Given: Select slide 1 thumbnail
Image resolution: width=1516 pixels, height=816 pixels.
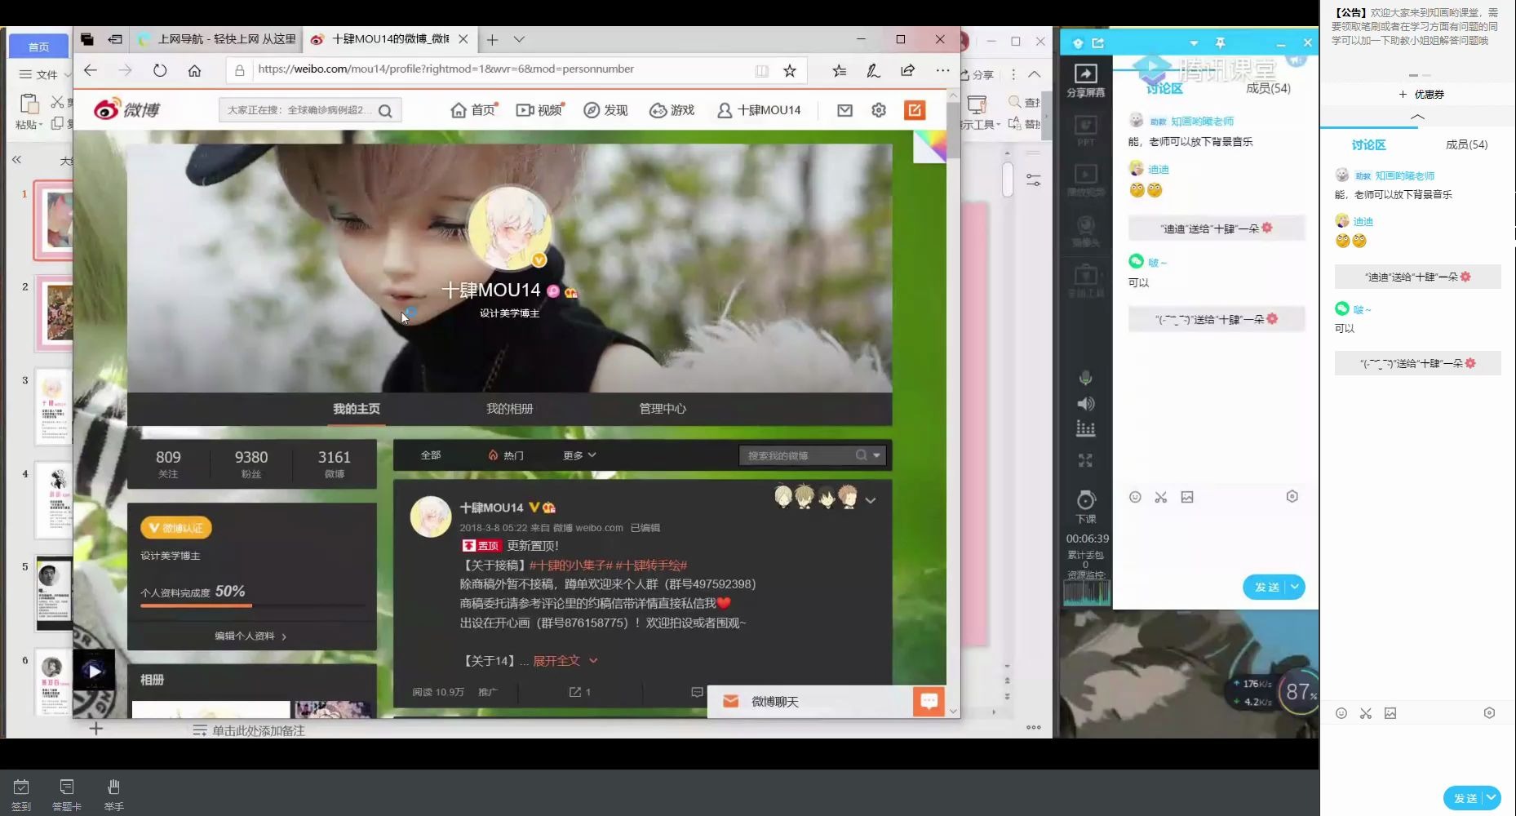Looking at the screenshot, I should [55, 220].
